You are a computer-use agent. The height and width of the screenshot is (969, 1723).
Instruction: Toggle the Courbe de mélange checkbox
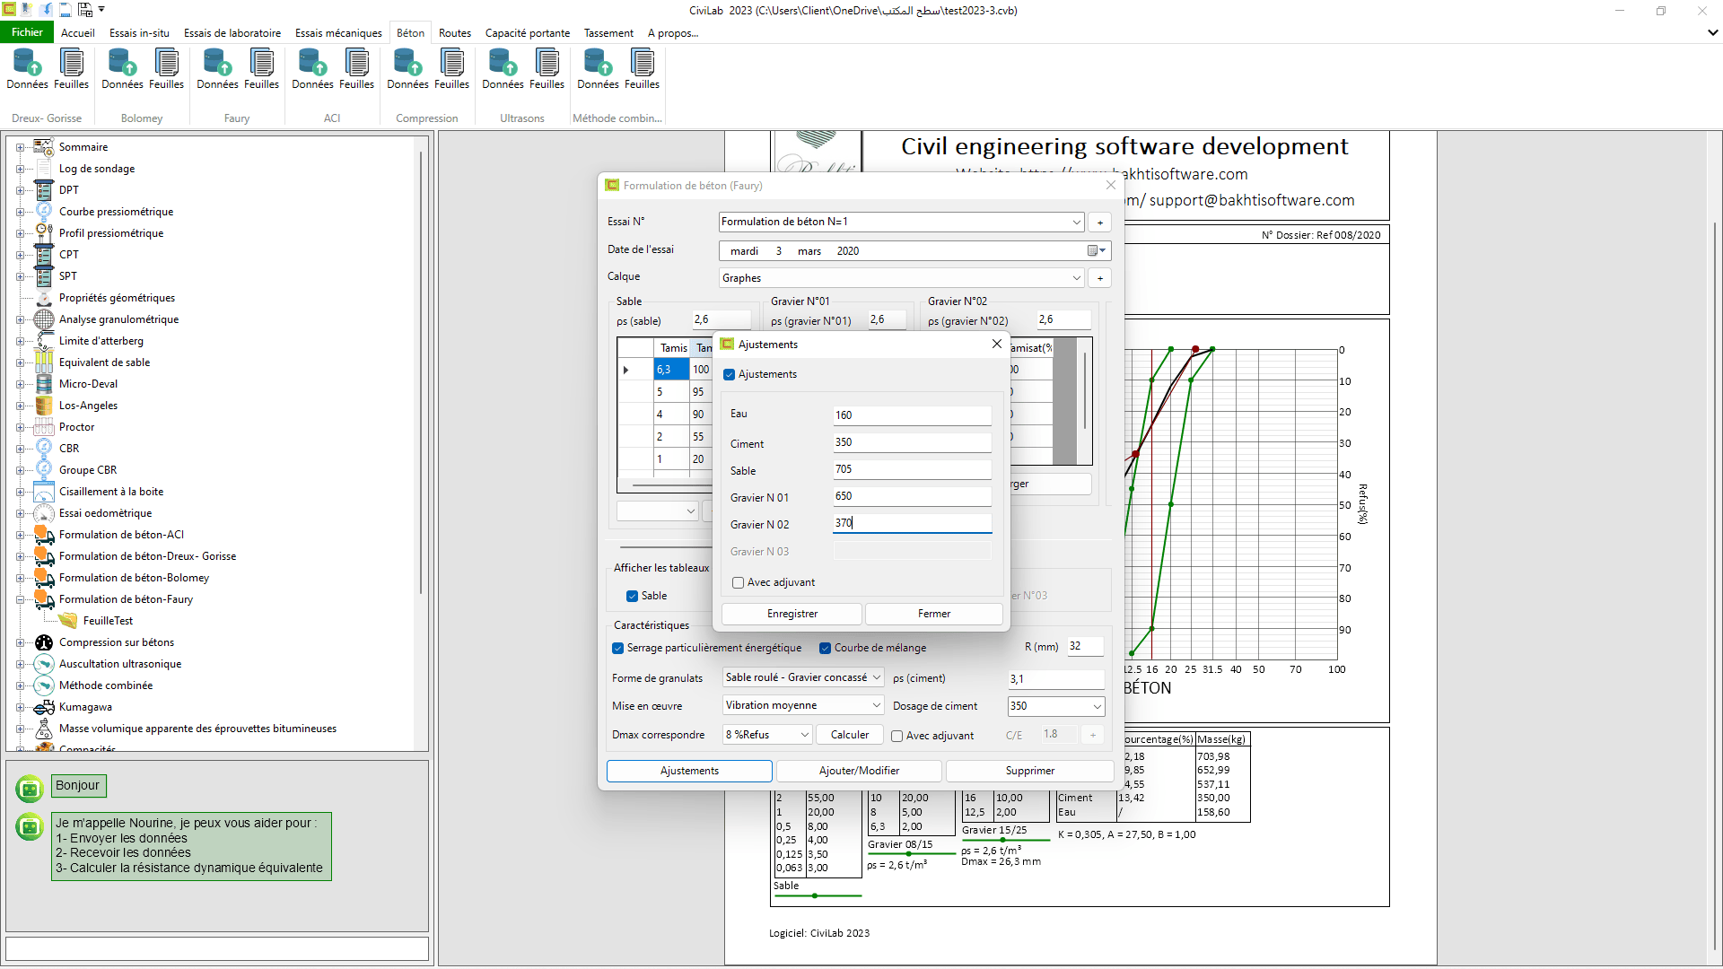point(825,649)
